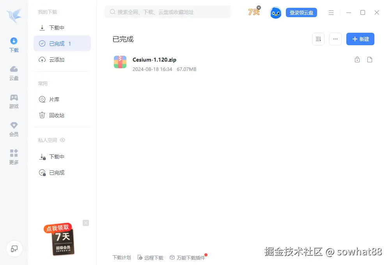Open the 回收站 recycle bin
Viewport: 390px width, 265px height.
(x=62, y=115)
